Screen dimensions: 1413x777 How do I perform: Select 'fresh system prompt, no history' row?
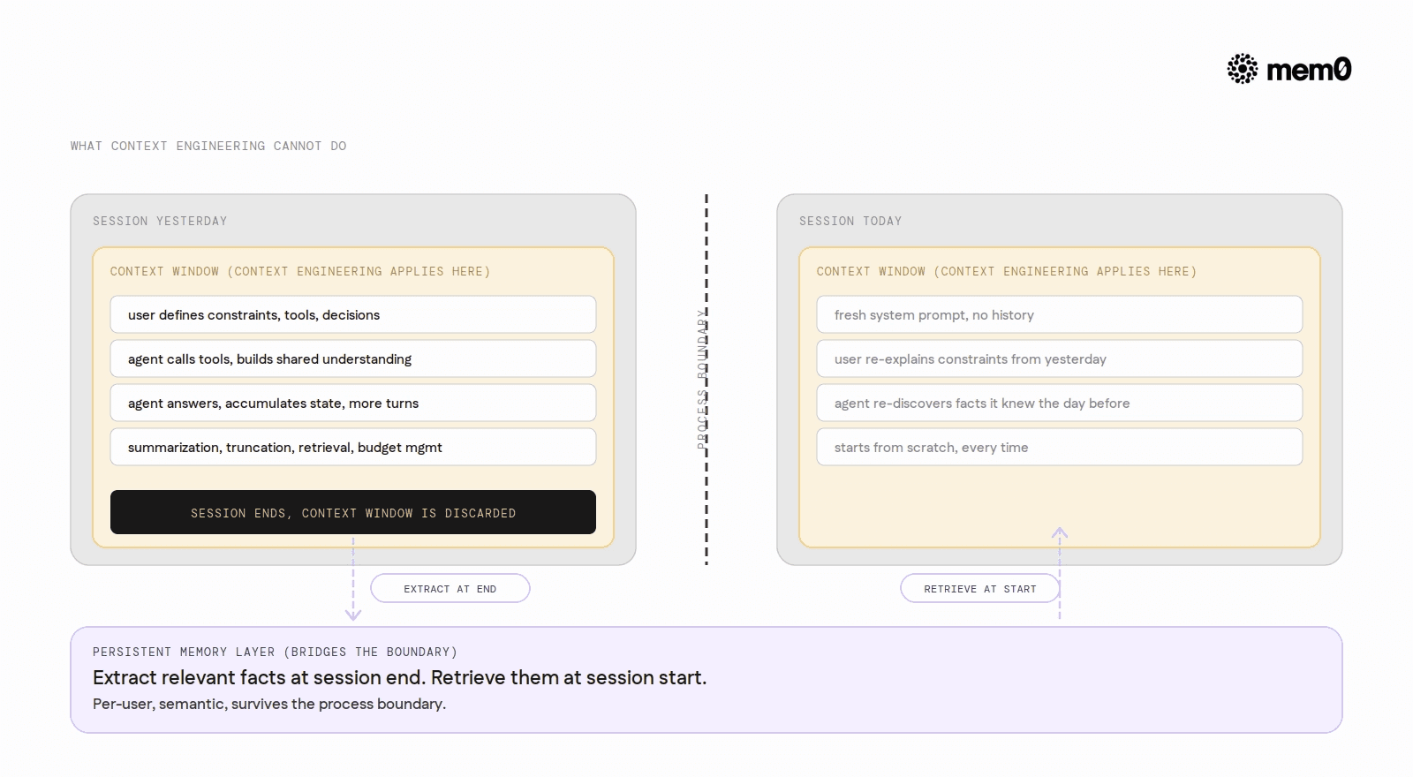1060,315
